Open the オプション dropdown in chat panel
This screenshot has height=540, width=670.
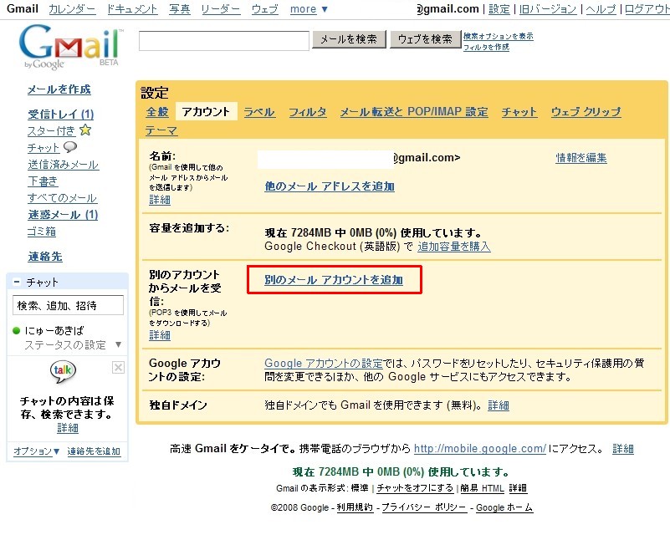click(36, 451)
